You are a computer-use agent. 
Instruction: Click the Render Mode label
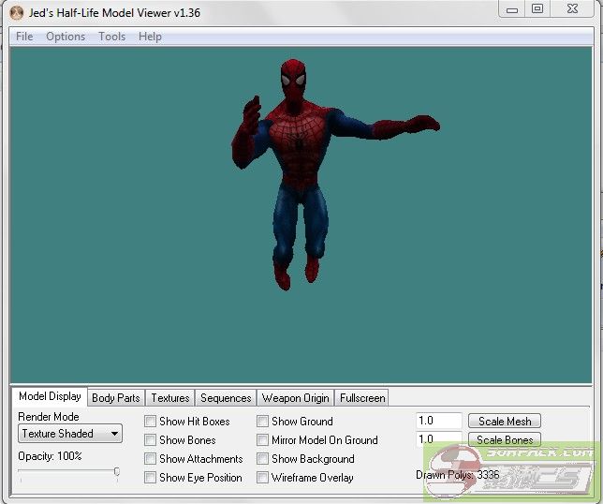click(49, 417)
